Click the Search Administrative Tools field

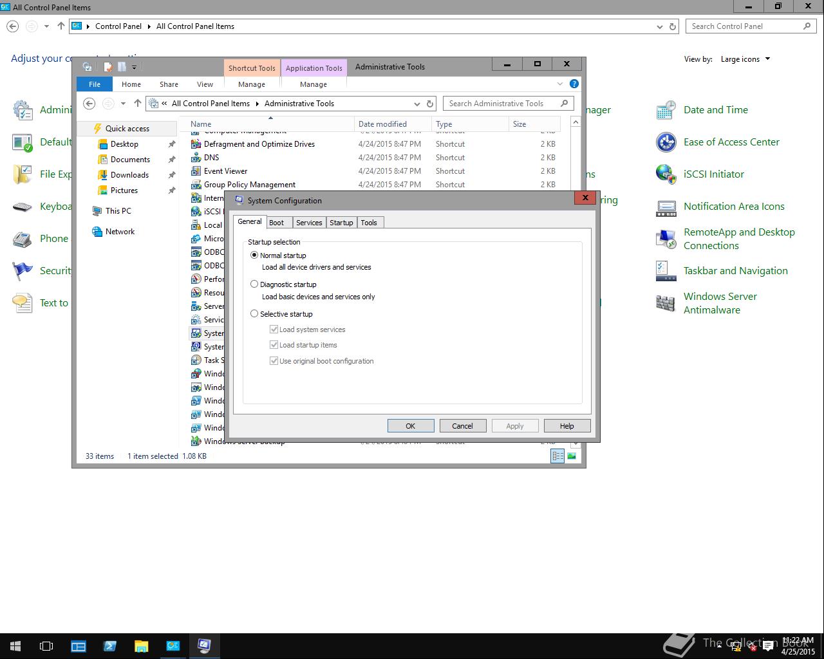tap(509, 104)
